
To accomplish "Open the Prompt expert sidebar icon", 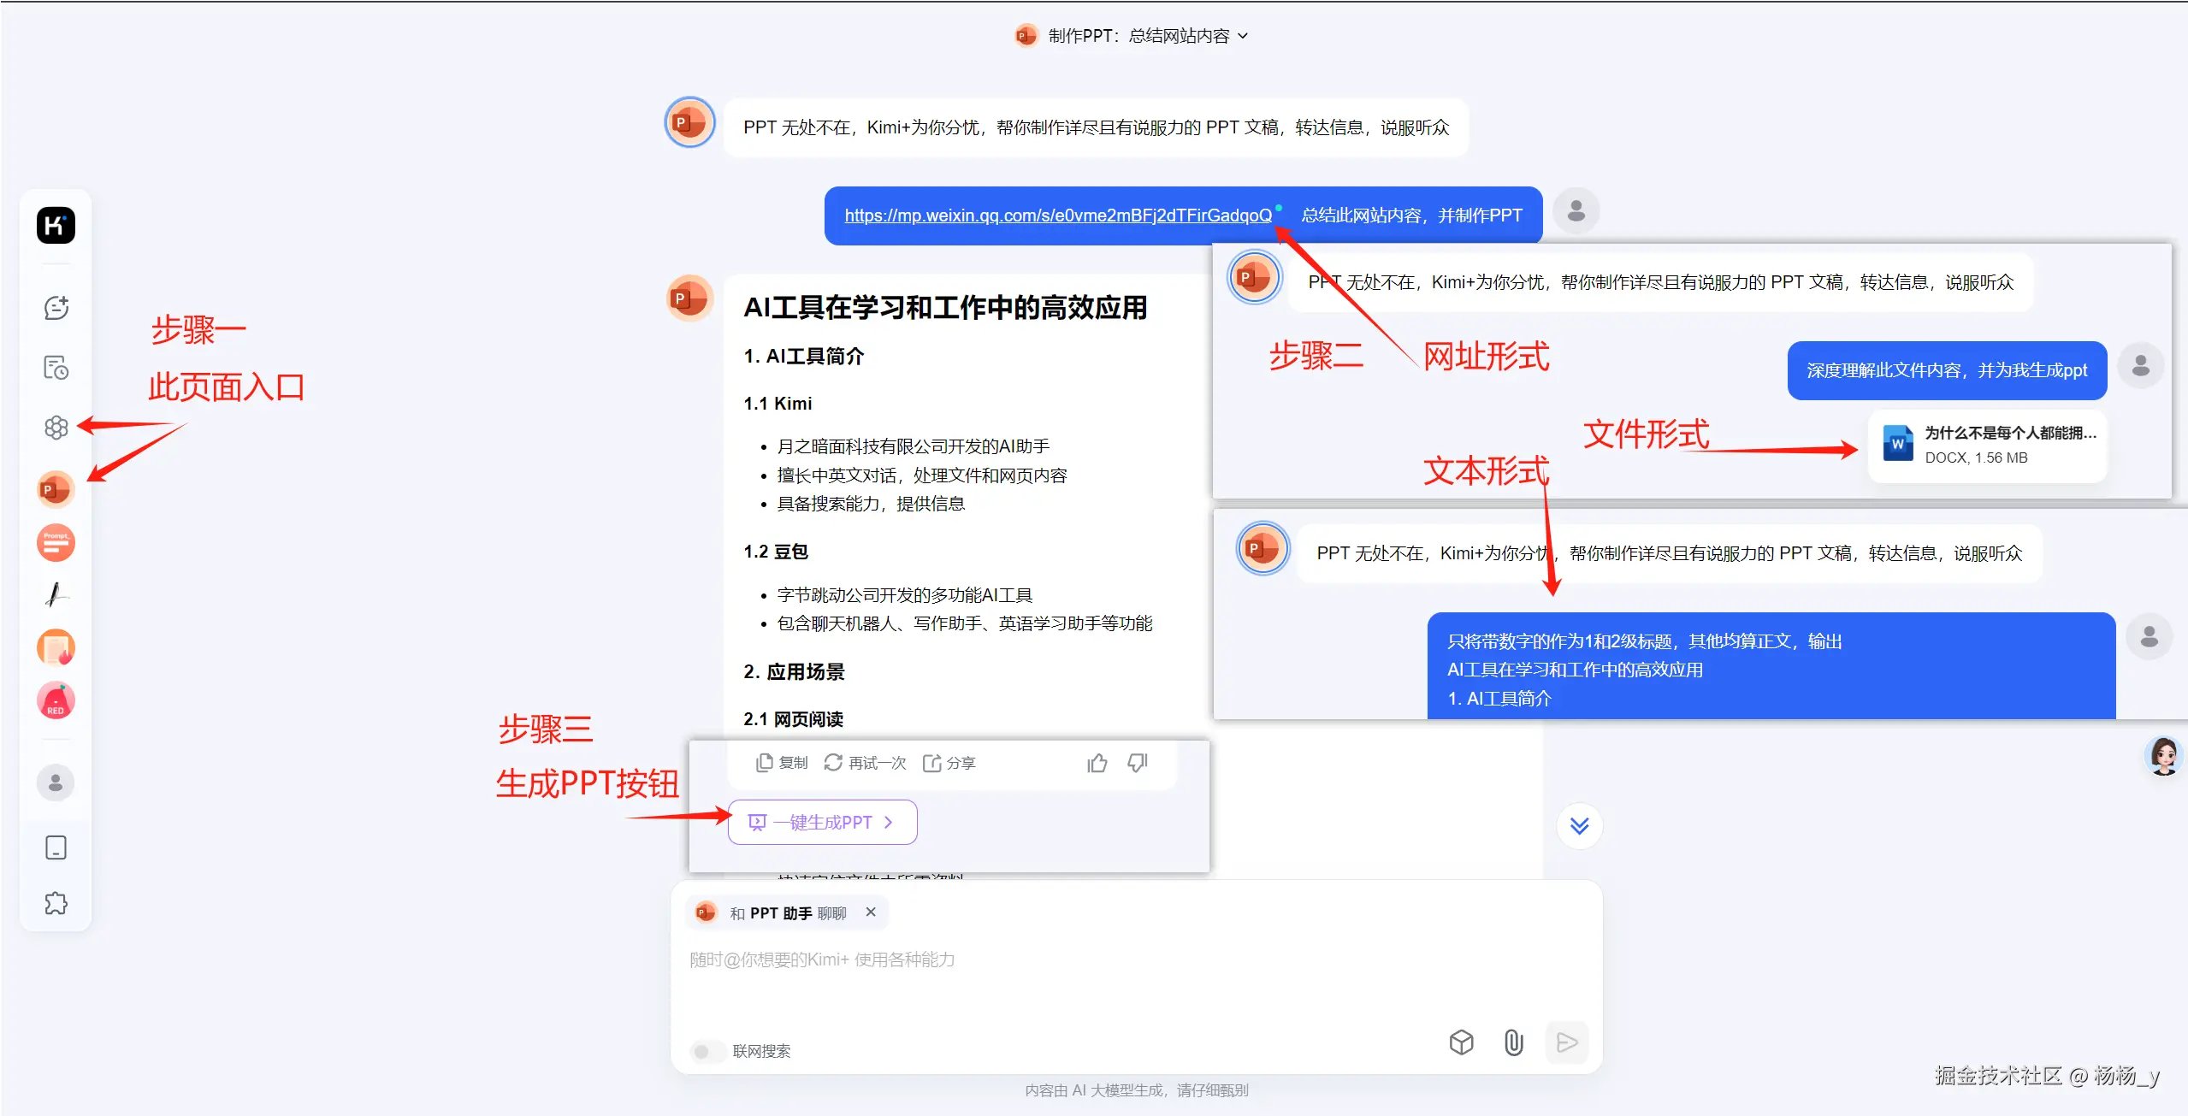I will click(x=56, y=543).
